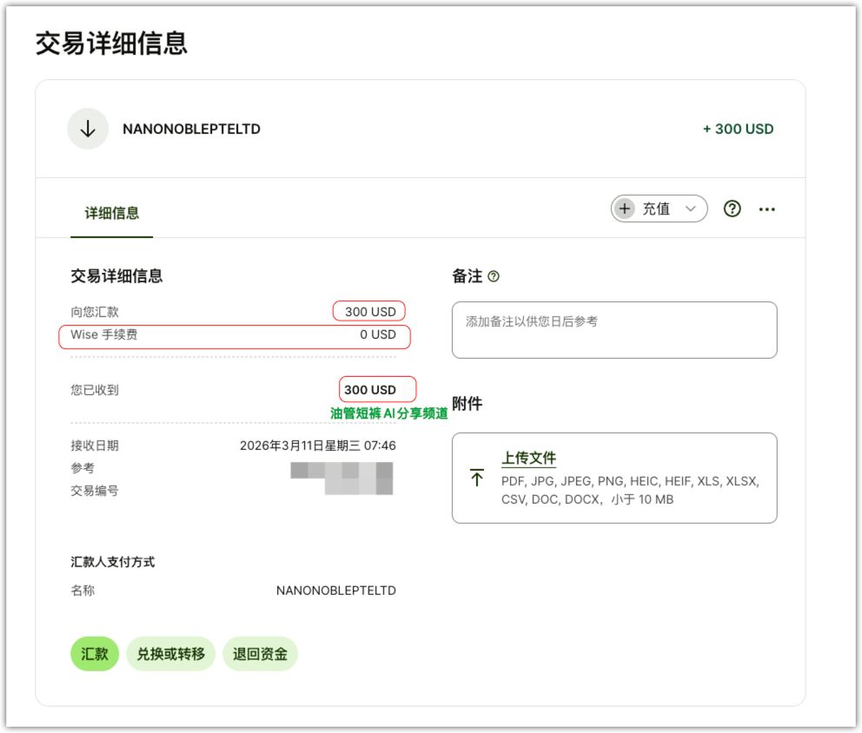This screenshot has height=733, width=862.
Task: Click the small help icon next to 备注
Action: 494,276
